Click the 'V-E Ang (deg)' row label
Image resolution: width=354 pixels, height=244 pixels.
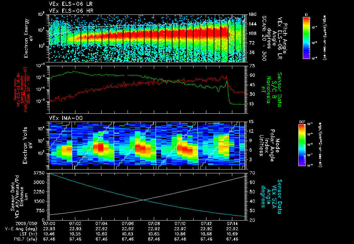[x=21, y=229]
